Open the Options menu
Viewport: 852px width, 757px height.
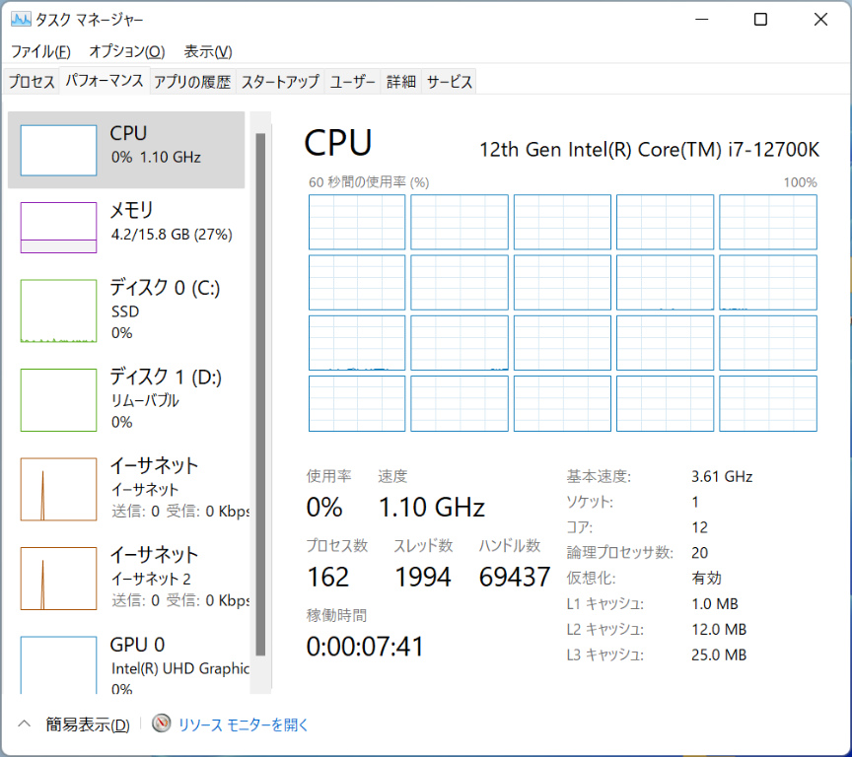126,51
